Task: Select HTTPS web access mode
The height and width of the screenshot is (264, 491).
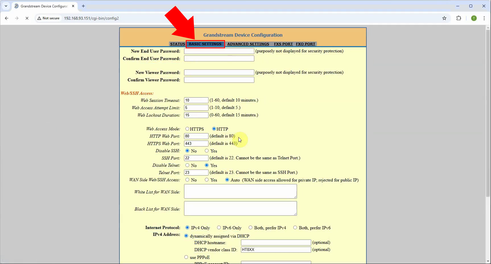Action: 187,129
